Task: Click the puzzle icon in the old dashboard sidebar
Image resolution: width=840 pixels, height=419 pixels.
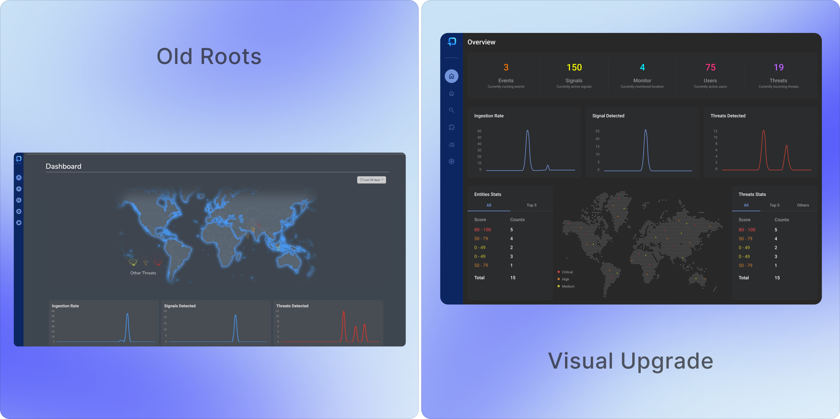Action: pos(19,222)
